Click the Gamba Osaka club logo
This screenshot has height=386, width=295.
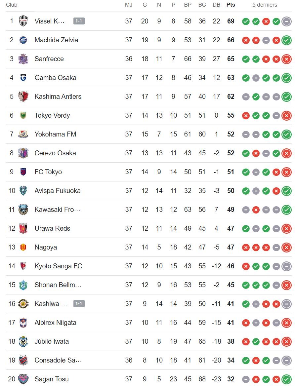23,78
